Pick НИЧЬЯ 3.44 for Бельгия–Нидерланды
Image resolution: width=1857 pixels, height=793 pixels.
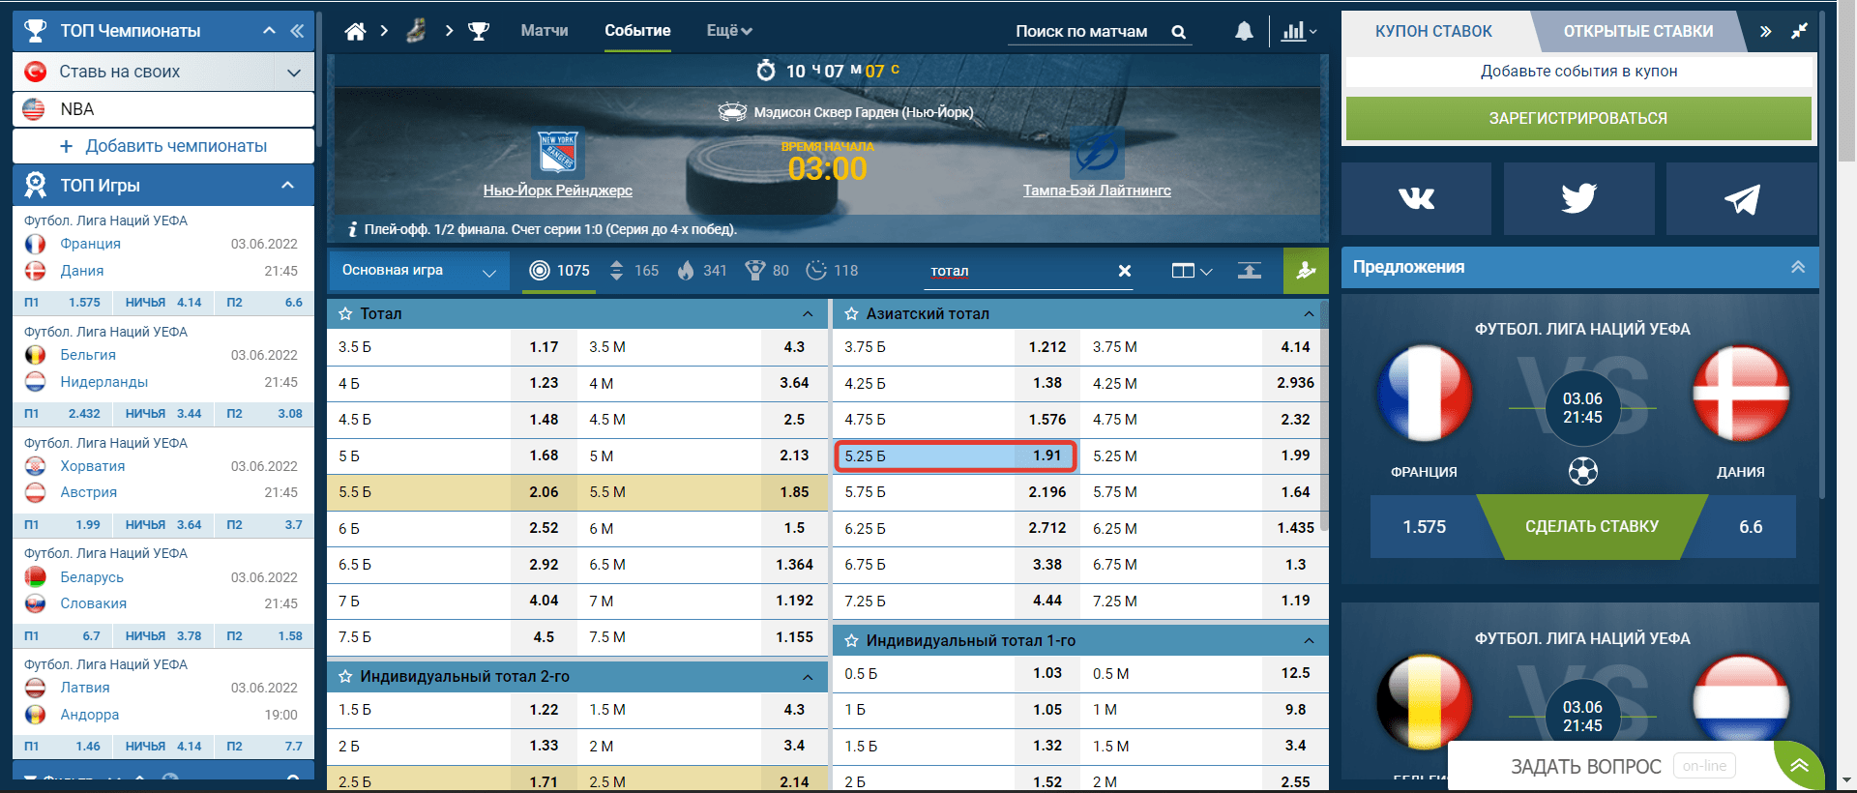point(163,414)
